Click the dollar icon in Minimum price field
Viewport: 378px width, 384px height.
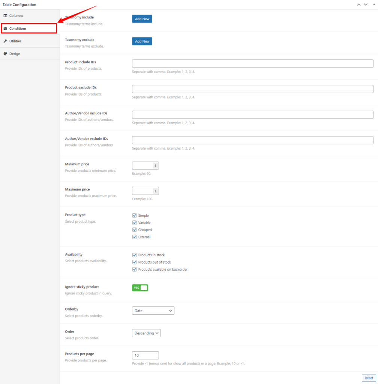[156, 165]
